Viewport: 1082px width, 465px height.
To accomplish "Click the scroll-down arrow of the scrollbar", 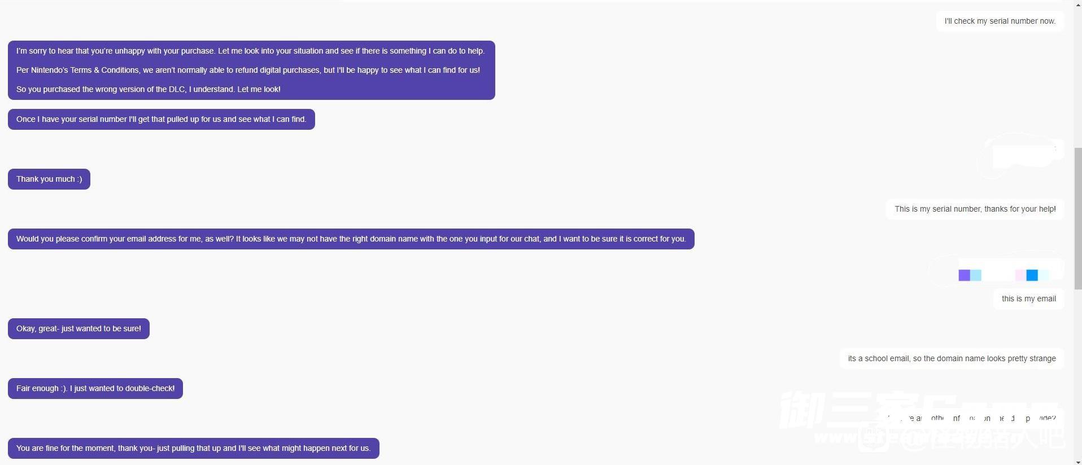I will 1077,462.
